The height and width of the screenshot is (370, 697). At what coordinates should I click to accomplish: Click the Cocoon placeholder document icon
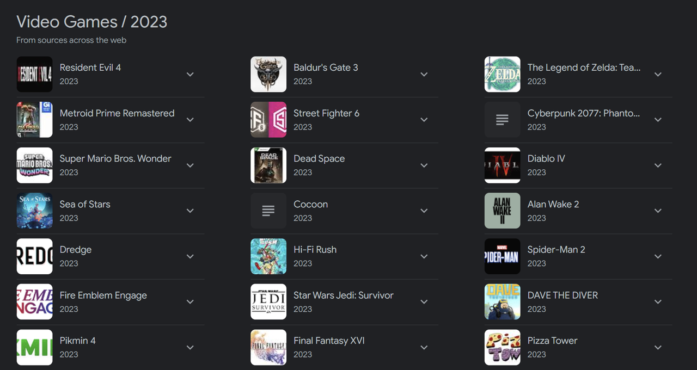click(x=268, y=211)
